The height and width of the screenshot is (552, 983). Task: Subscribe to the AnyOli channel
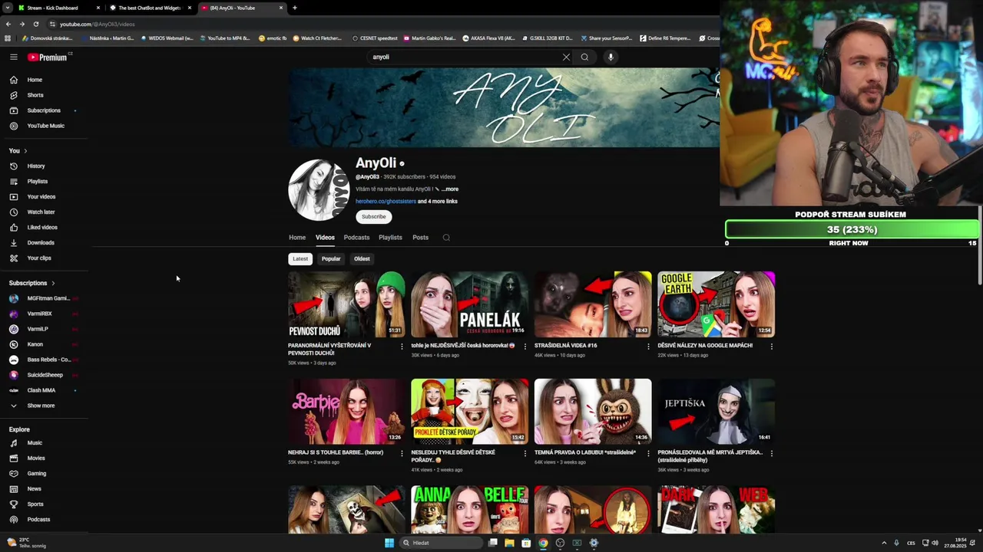pos(374,217)
